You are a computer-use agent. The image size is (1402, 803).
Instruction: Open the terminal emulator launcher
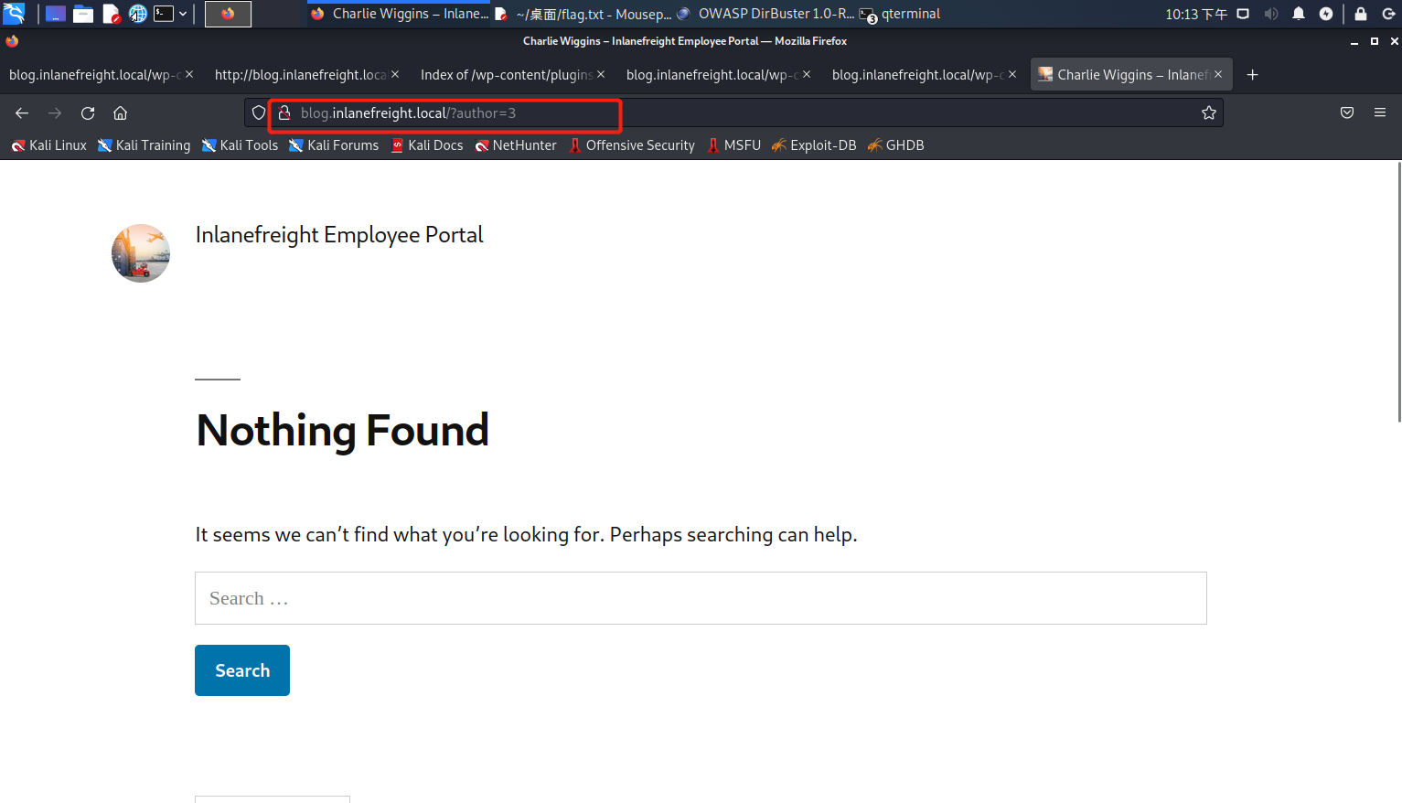pos(164,14)
